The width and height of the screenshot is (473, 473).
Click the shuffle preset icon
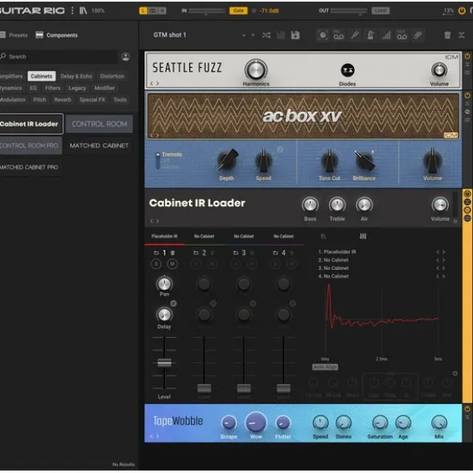tap(266, 35)
